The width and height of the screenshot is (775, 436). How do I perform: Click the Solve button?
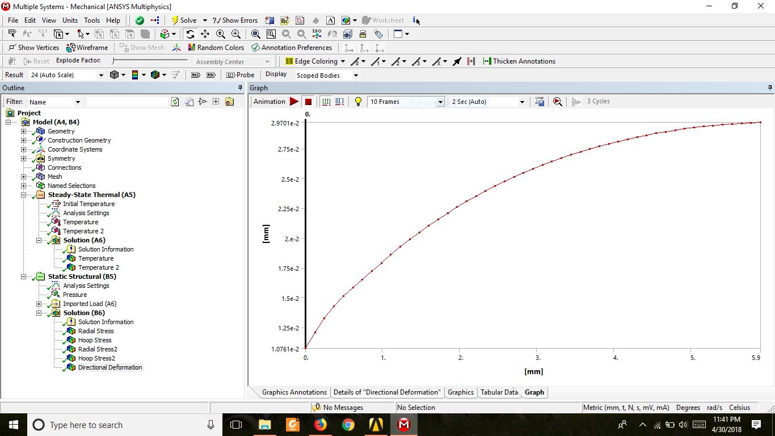tap(184, 20)
